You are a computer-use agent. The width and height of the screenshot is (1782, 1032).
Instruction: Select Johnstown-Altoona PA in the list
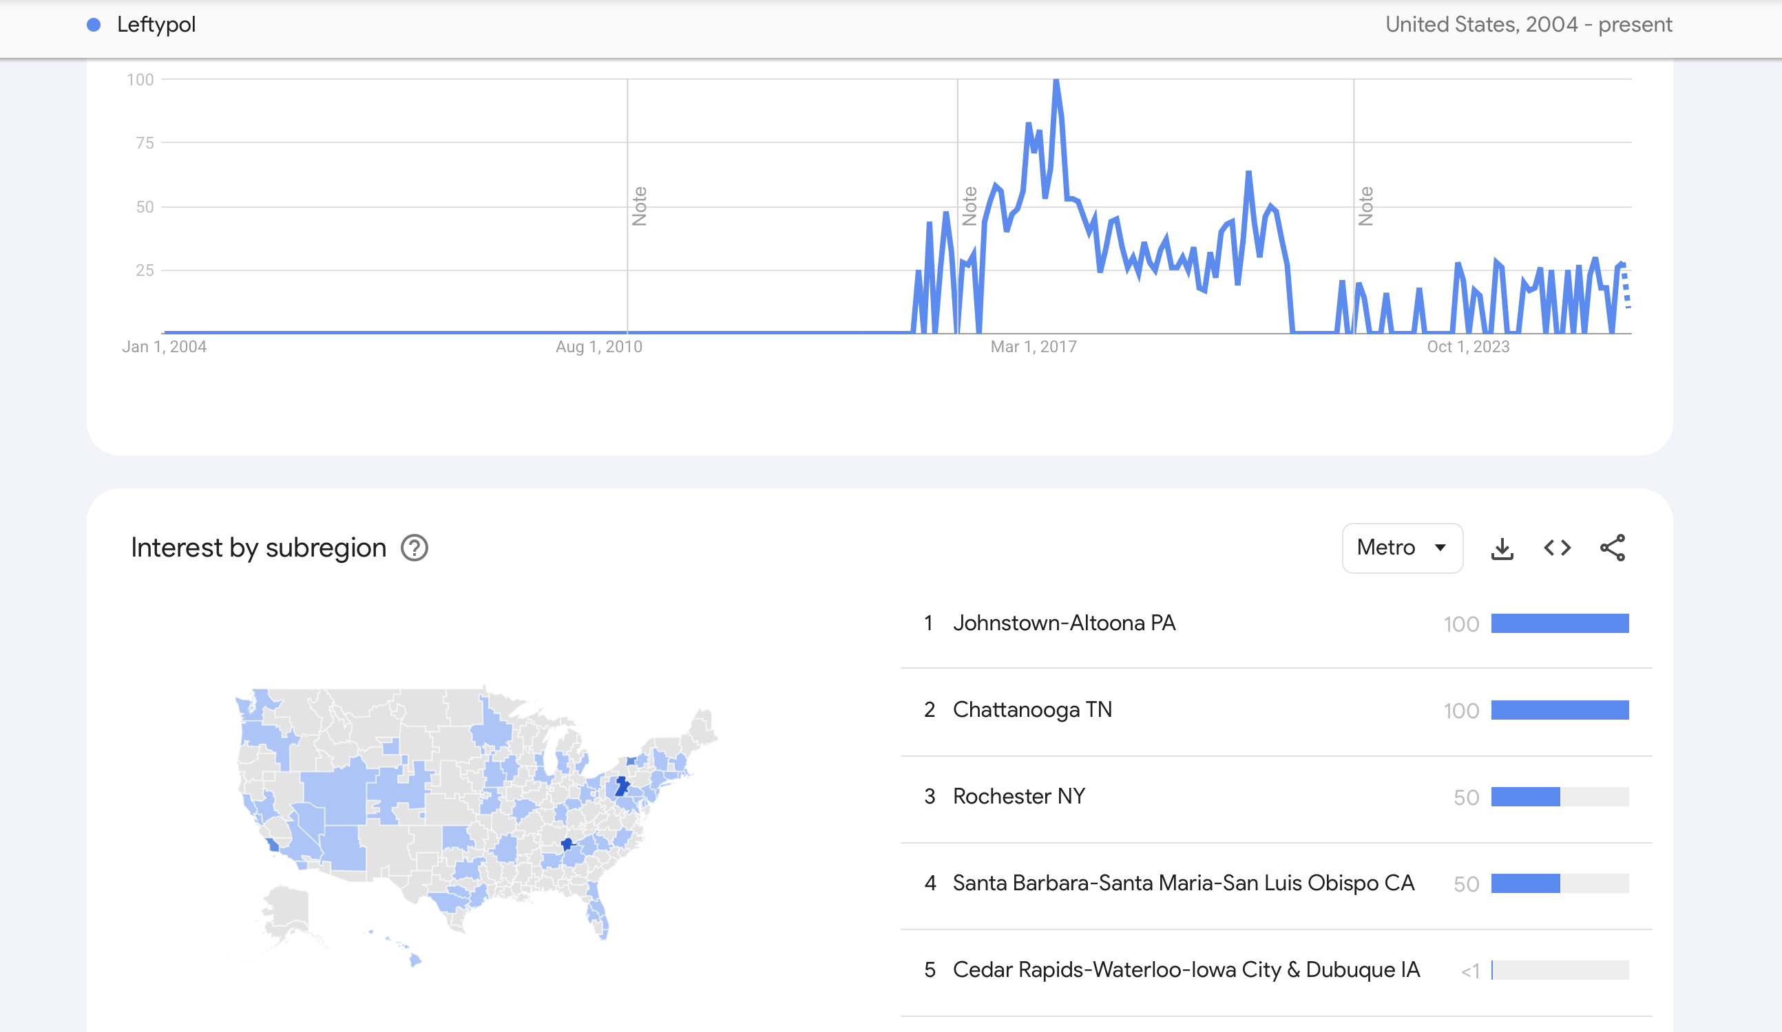1064,623
